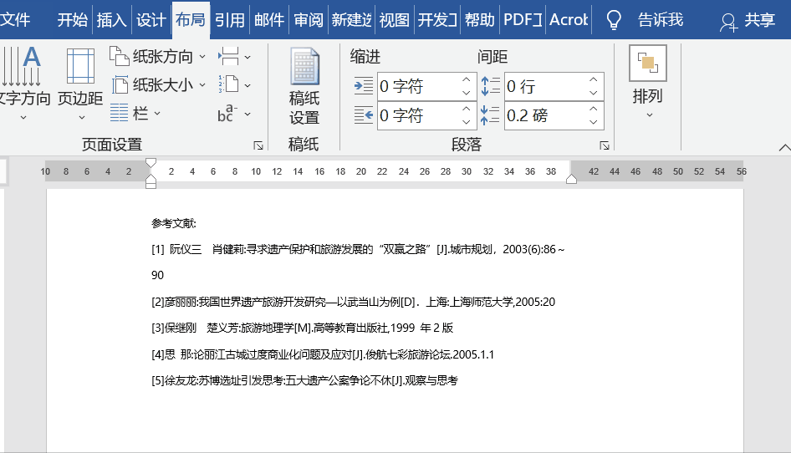Open the 帮助 ribbon tab

coord(479,20)
